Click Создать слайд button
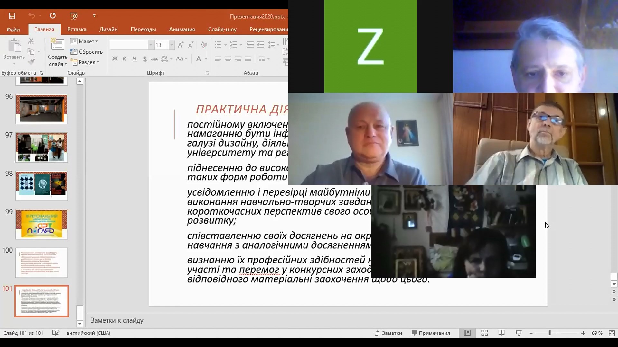The height and width of the screenshot is (347, 618). click(58, 52)
